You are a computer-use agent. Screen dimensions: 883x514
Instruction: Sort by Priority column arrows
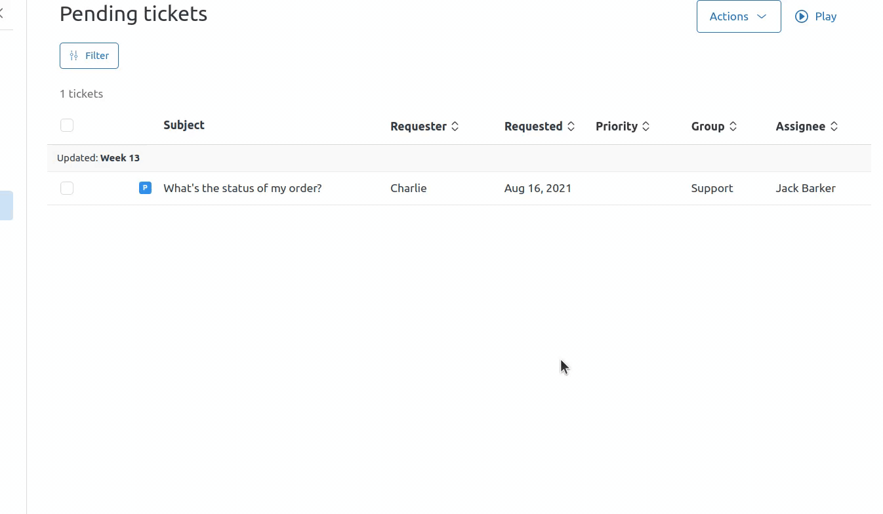646,127
